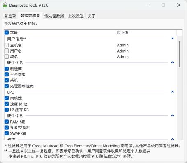Enable the 用户名 checkbox

[x=7, y=51]
